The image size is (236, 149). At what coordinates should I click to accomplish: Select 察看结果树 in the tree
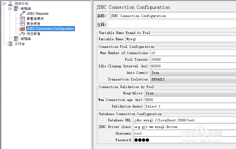coord(35,19)
